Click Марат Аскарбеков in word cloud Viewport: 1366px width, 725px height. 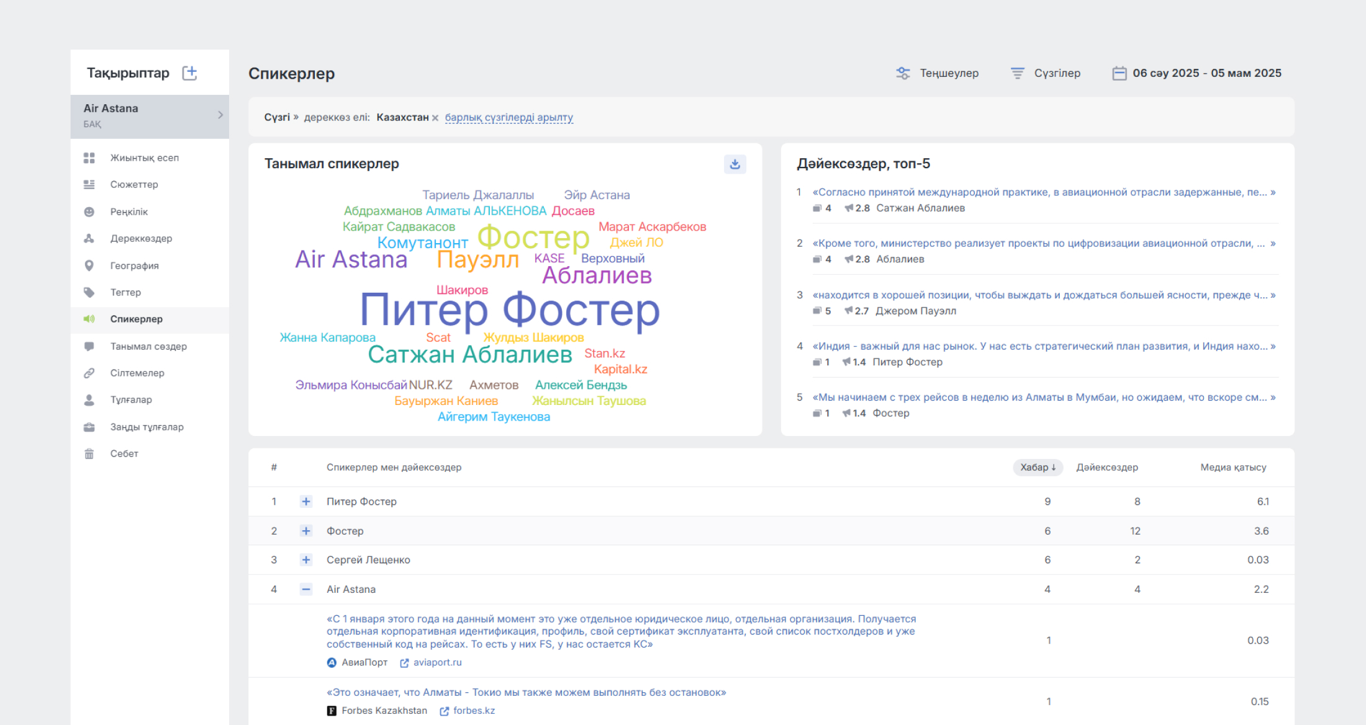tap(652, 227)
